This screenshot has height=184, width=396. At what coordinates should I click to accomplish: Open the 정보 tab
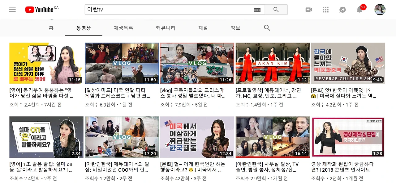(x=235, y=28)
